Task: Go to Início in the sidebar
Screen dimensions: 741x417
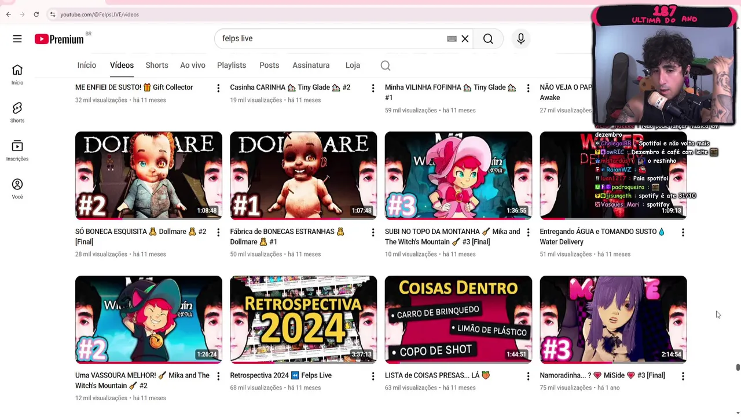Action: (x=17, y=74)
